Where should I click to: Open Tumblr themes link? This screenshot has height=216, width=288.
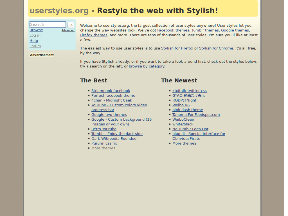click(205, 30)
